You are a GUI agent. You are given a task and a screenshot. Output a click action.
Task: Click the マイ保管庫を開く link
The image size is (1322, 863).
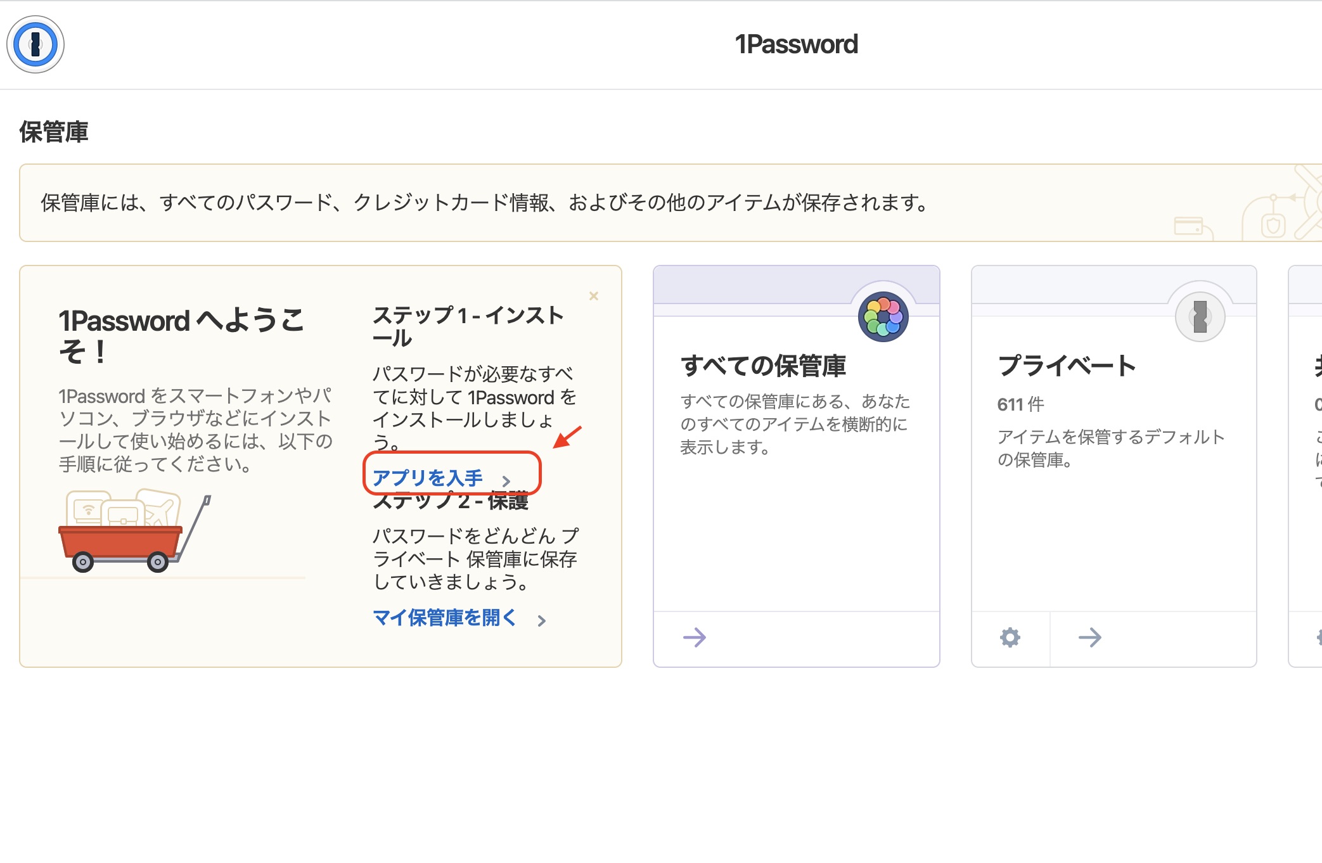pyautogui.click(x=445, y=617)
